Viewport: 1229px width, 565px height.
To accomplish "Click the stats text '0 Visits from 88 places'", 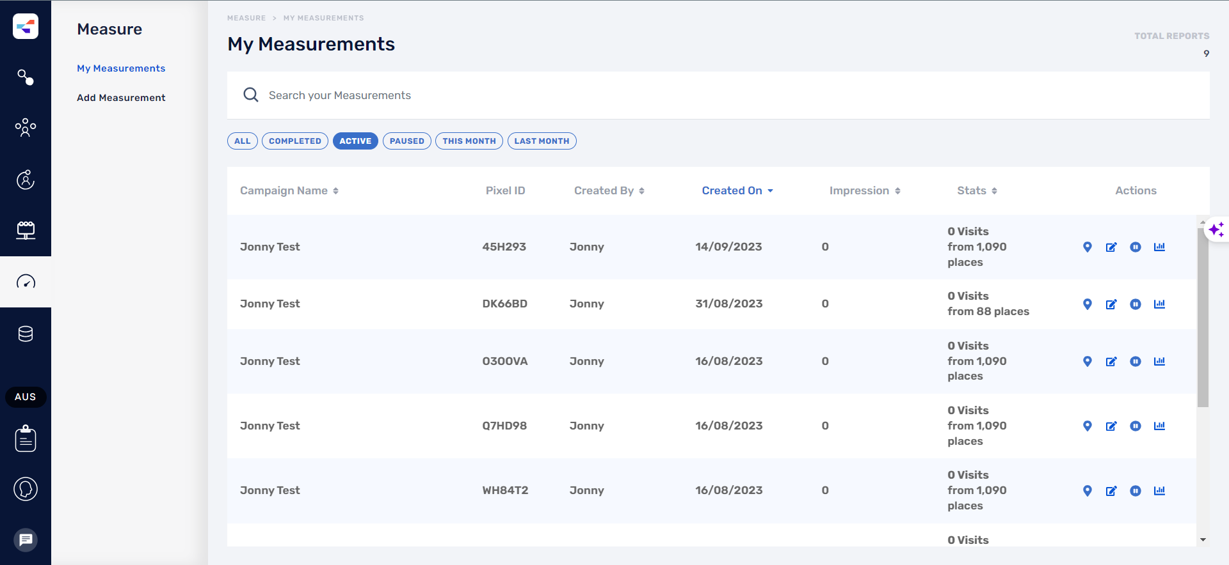I will 988,304.
